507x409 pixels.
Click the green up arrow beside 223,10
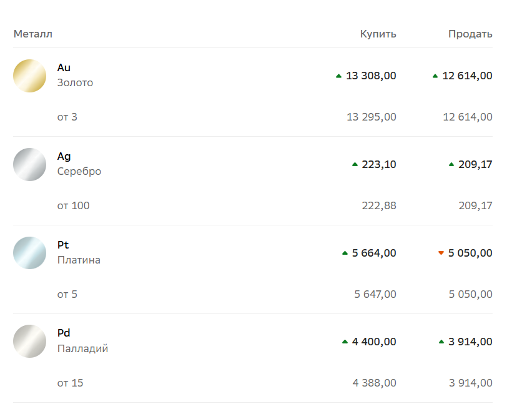click(355, 165)
